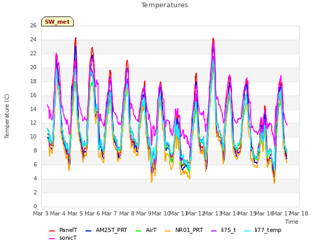Click the Mar 13 temperature peak near 24
The width and height of the screenshot is (330, 248).
[213, 39]
